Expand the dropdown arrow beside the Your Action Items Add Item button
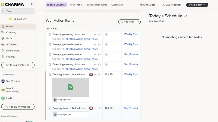 138,22
